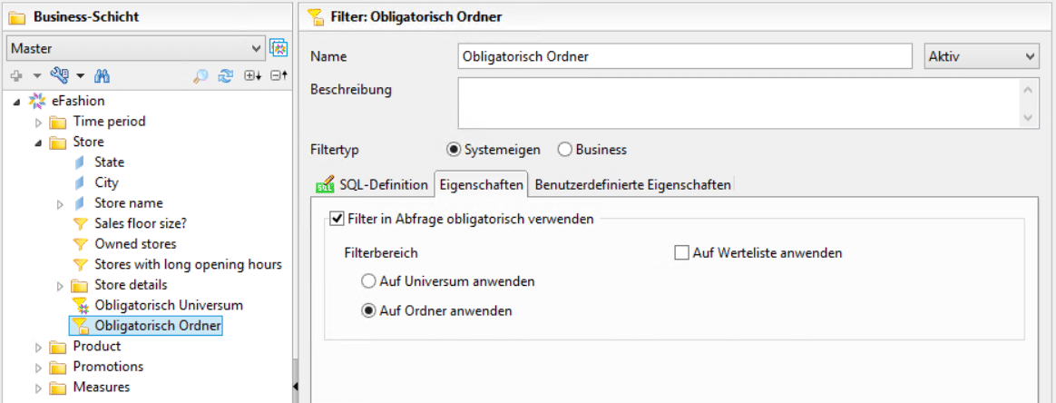Screen dimensions: 1056x403
Task: Expand the Measures folder
Action: [x=38, y=388]
